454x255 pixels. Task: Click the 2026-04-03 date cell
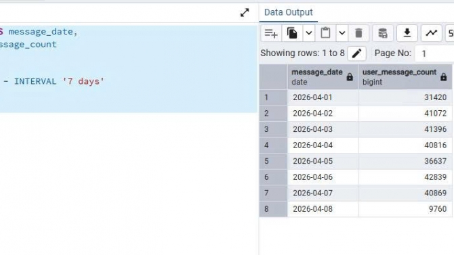click(323, 129)
